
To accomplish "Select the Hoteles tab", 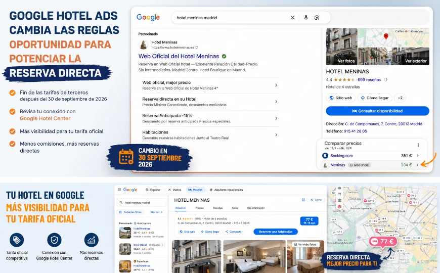I will 195,190.
